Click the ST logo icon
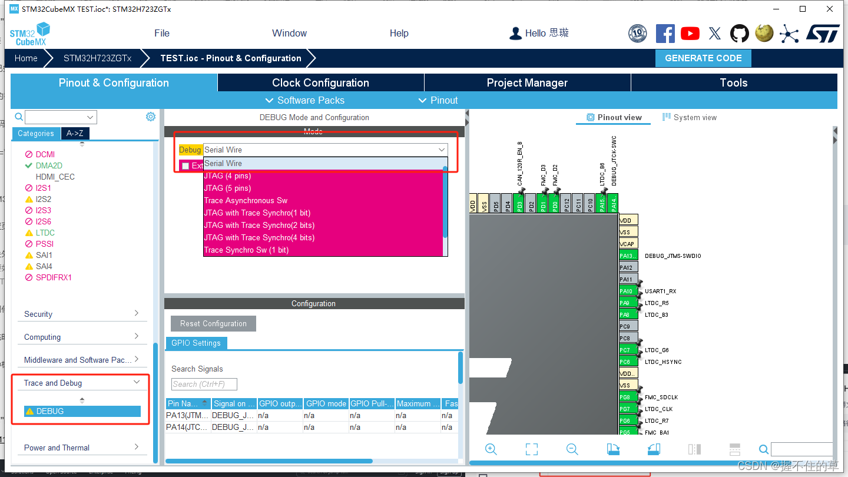This screenshot has width=848, height=477. click(x=822, y=34)
